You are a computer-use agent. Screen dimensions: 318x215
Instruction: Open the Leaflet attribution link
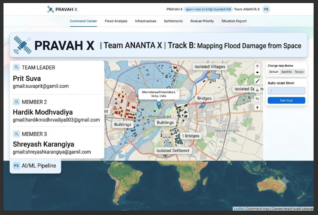coord(238,208)
